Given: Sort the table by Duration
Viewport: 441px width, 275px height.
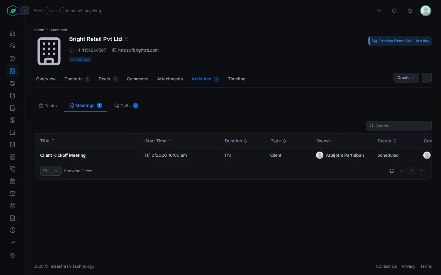Looking at the screenshot, I should (236, 141).
